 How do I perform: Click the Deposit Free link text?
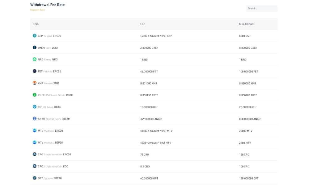37,10
